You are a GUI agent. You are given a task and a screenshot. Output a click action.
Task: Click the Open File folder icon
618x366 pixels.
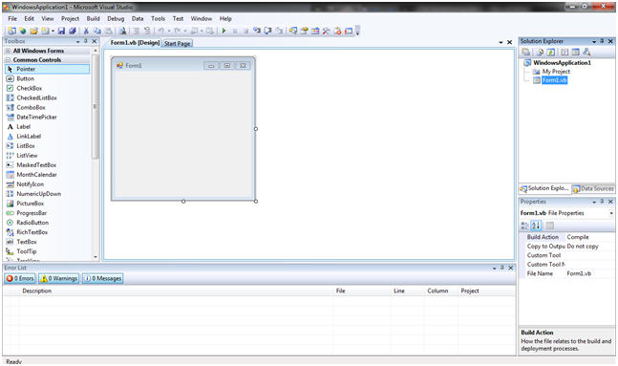pos(33,31)
